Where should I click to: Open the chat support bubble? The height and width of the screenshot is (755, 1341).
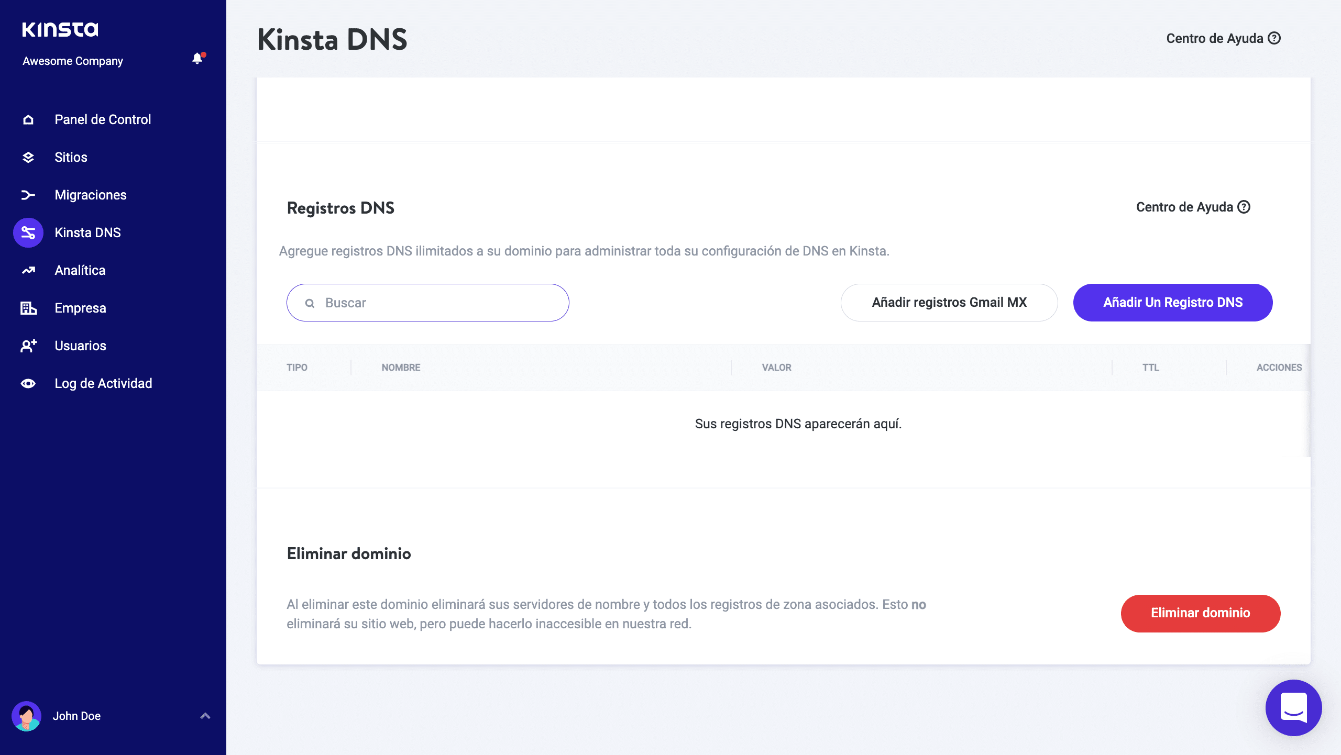tap(1293, 707)
